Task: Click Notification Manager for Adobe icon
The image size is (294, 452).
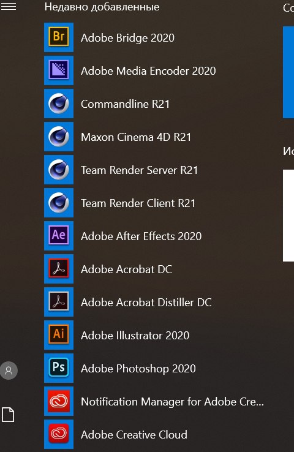Action: (59, 401)
